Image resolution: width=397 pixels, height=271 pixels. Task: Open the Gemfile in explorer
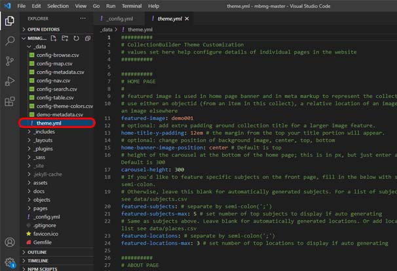coord(43,242)
